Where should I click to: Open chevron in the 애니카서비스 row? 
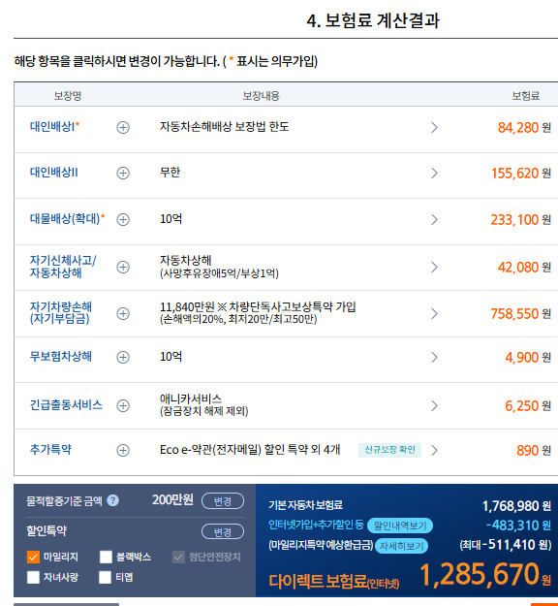434,406
